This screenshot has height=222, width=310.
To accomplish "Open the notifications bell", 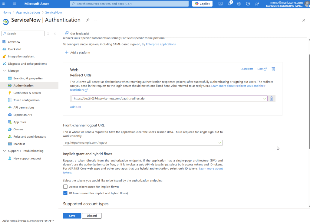I will 230,4.
